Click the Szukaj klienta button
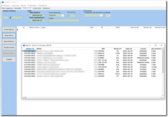Screen dimensions: 168x117 click(x=9, y=47)
